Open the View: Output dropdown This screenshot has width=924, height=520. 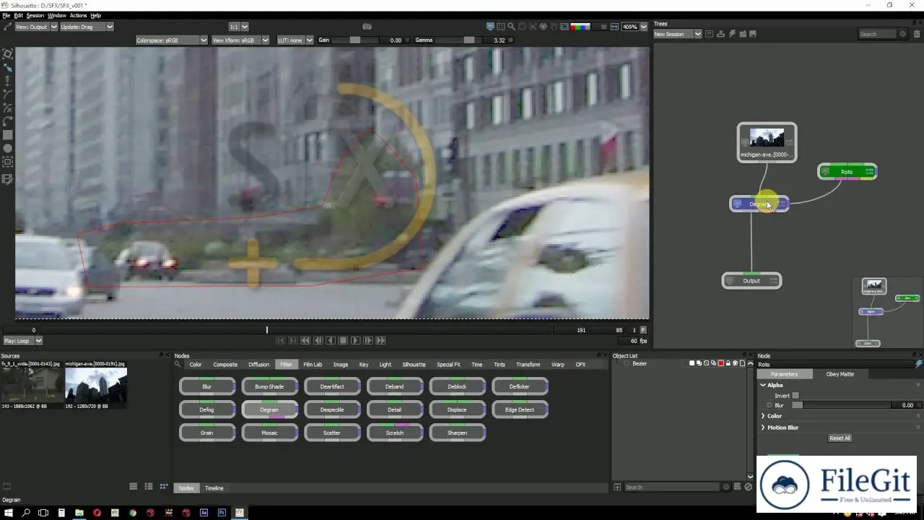(35, 27)
